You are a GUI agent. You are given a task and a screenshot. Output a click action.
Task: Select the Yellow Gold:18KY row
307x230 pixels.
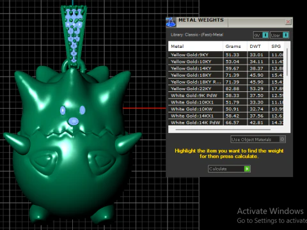[x=226, y=75]
